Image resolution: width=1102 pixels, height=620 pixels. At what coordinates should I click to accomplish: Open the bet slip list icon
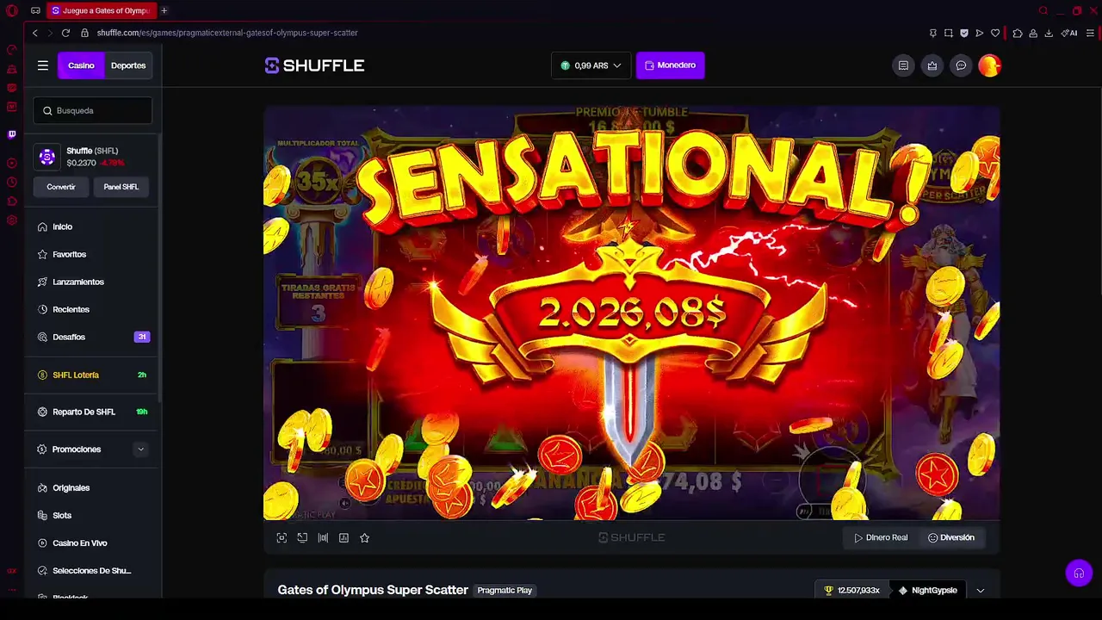pos(903,65)
